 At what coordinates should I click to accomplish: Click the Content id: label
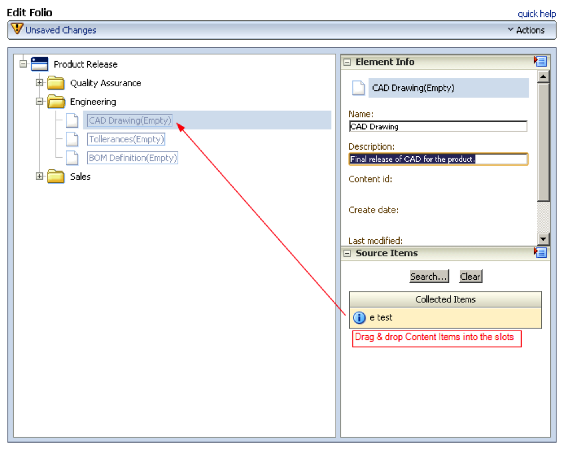point(370,179)
